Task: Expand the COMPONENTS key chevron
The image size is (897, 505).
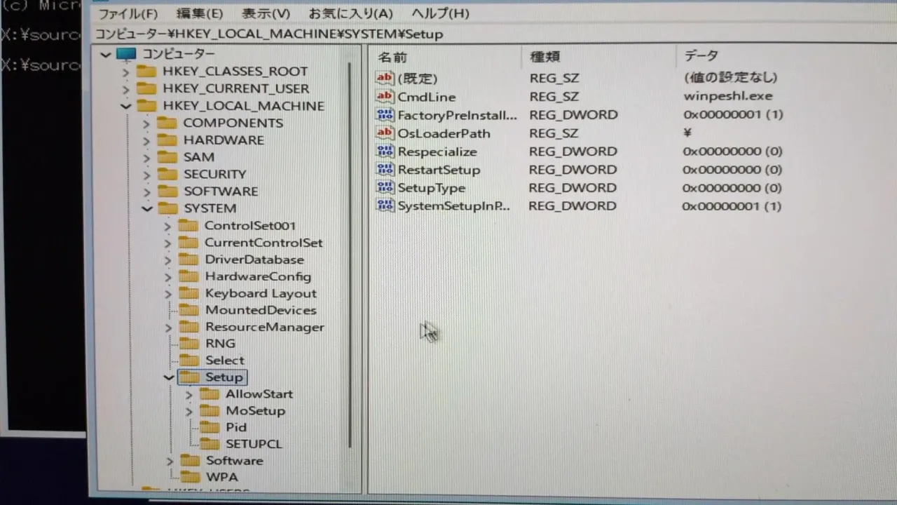Action: [146, 123]
